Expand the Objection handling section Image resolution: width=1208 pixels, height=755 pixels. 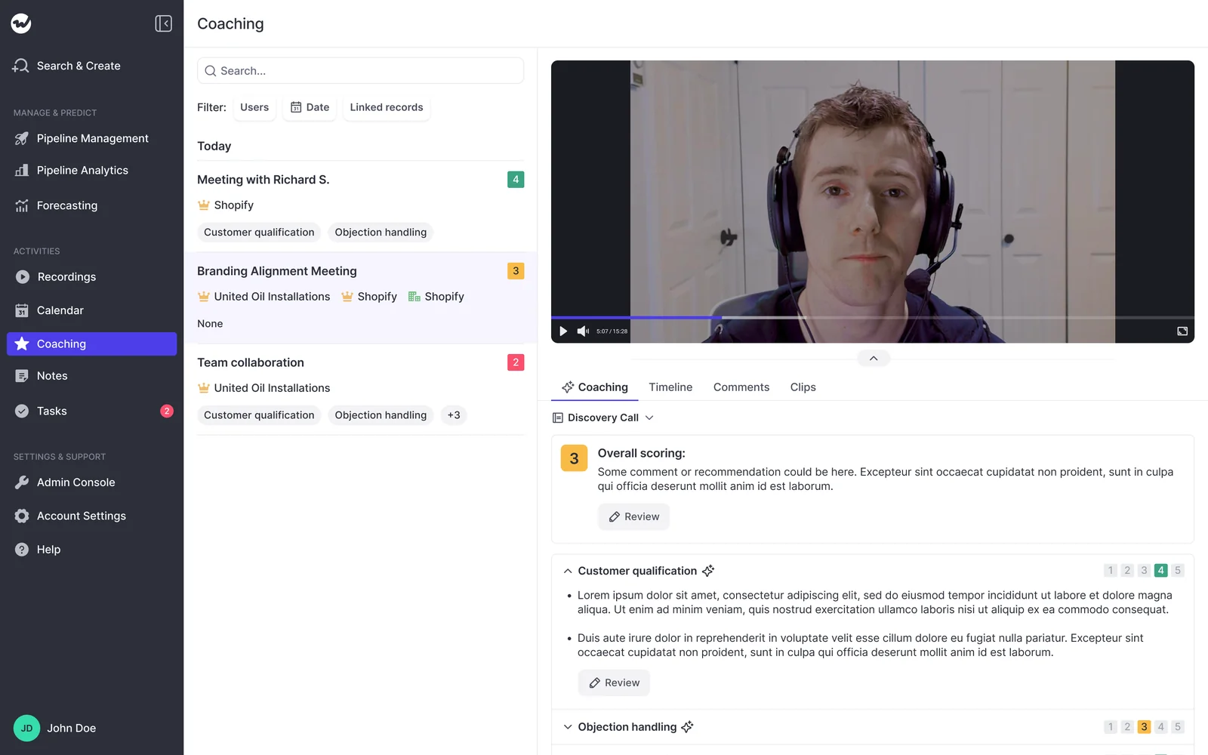568,727
